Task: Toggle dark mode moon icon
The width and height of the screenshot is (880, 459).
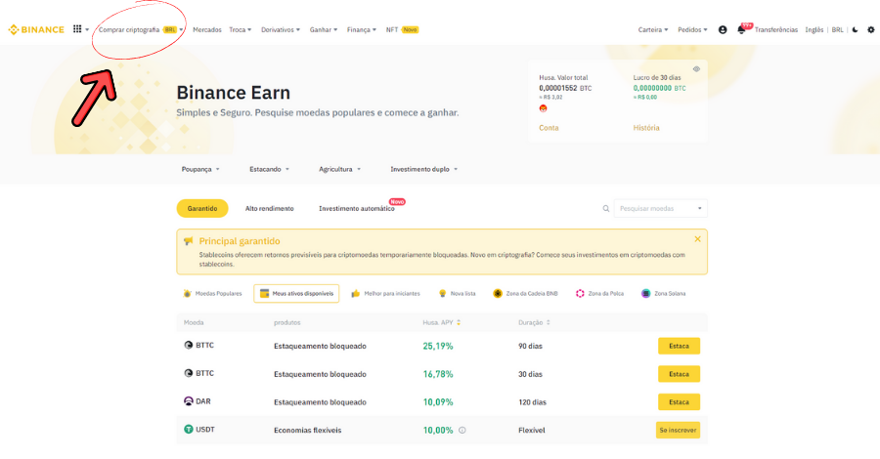Action: click(855, 29)
